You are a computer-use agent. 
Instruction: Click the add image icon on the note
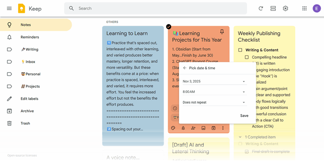(203, 128)
